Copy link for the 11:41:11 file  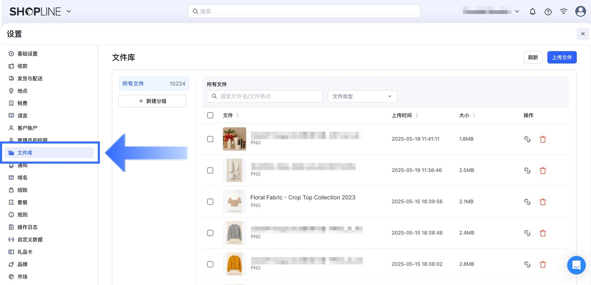[527, 139]
